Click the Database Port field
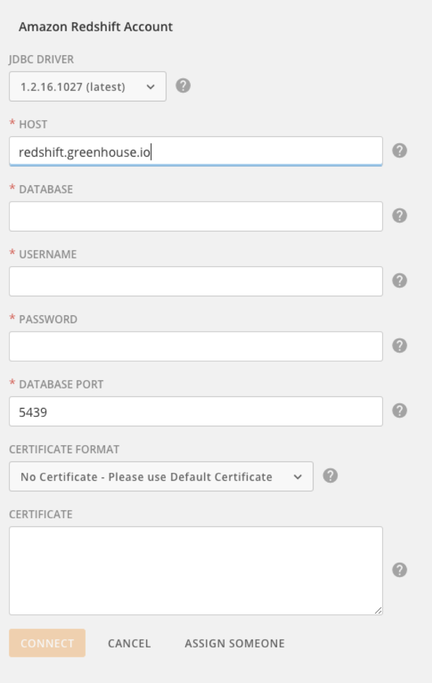Viewport: 432px width, 683px height. point(196,411)
